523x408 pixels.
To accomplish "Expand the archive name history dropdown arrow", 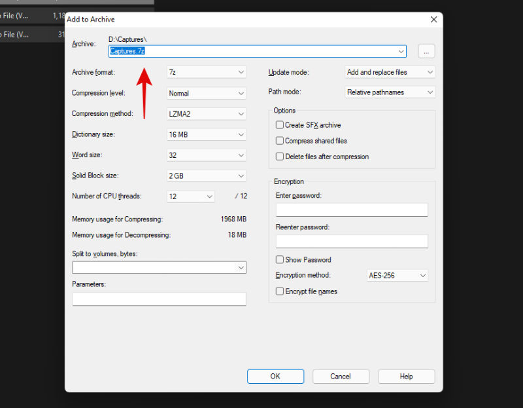I will click(x=401, y=52).
